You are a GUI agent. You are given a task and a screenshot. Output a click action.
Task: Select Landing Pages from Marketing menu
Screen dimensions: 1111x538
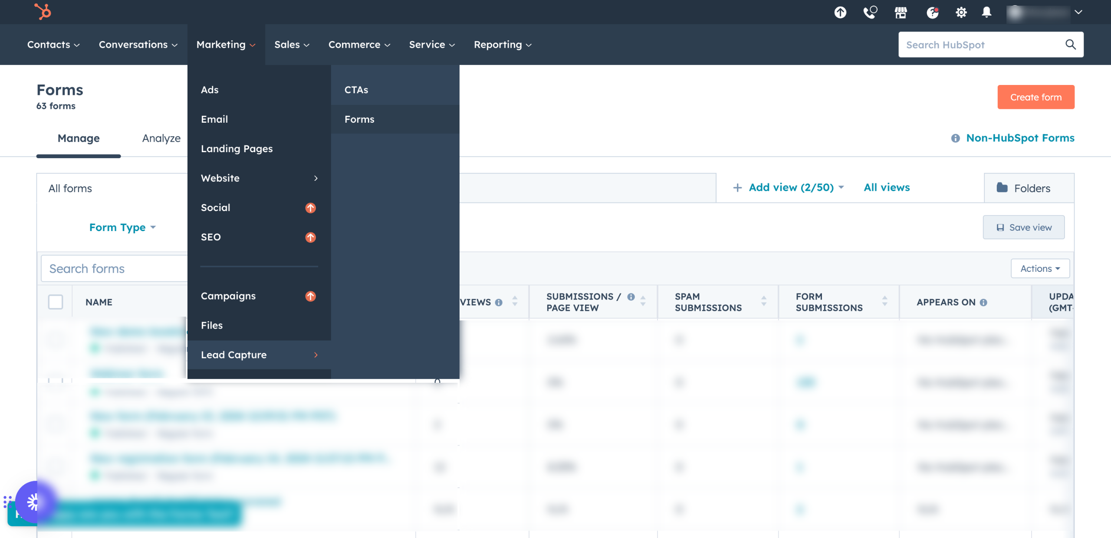[237, 149]
